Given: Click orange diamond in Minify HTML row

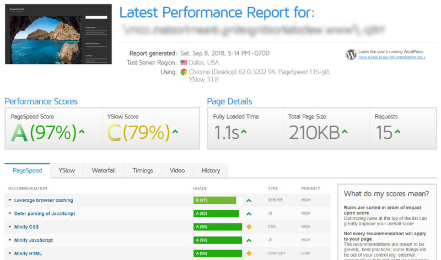Looking at the screenshot, I should pyautogui.click(x=249, y=253).
